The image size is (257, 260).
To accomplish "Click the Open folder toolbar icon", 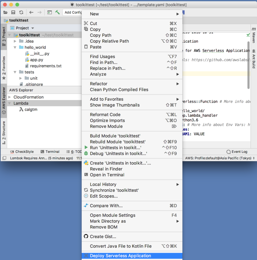I will [5, 12].
